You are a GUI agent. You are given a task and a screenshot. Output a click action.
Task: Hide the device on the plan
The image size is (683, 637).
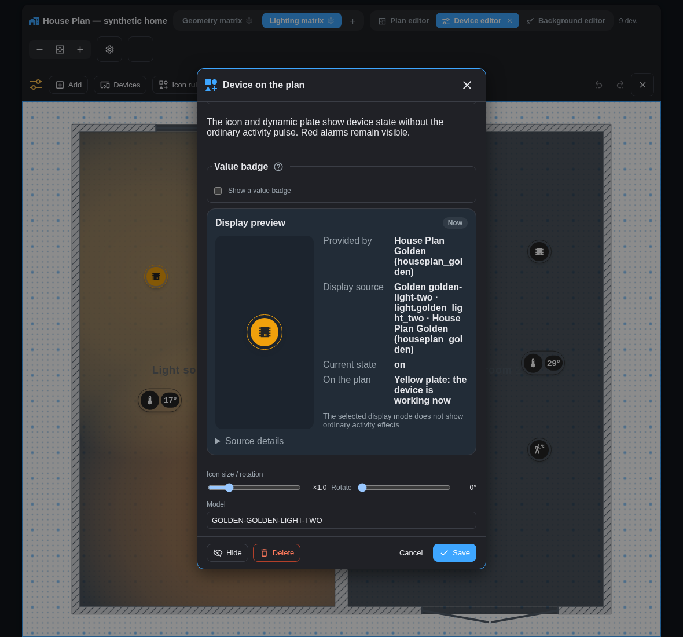click(x=227, y=553)
